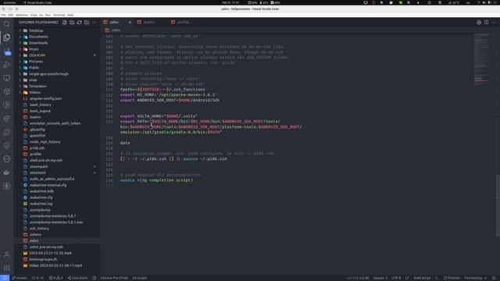
Task: Click the git branch in status bar
Action: [20, 278]
